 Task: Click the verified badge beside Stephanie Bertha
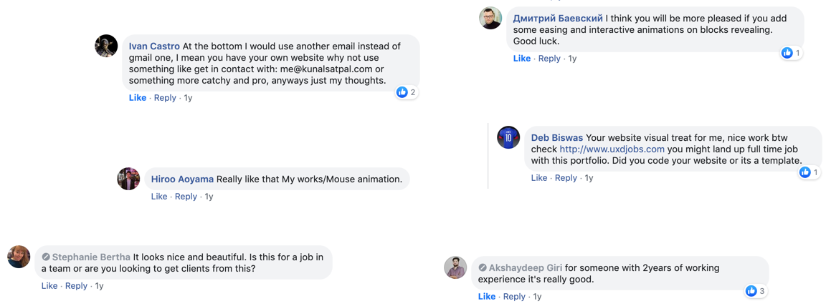coord(46,257)
